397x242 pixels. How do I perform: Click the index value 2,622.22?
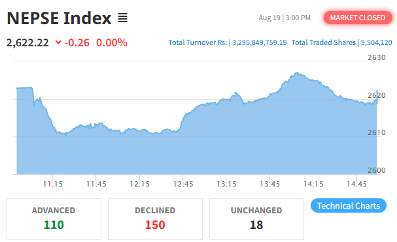click(27, 42)
